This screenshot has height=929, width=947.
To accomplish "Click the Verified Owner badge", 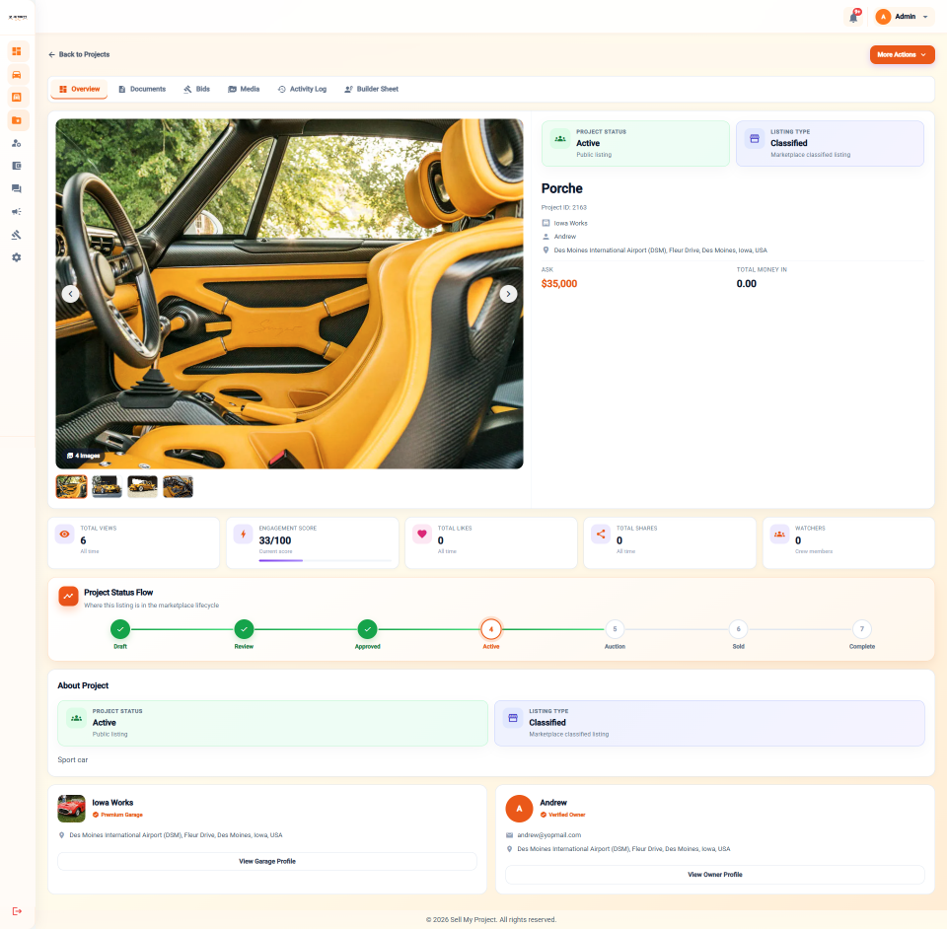I will (x=563, y=815).
